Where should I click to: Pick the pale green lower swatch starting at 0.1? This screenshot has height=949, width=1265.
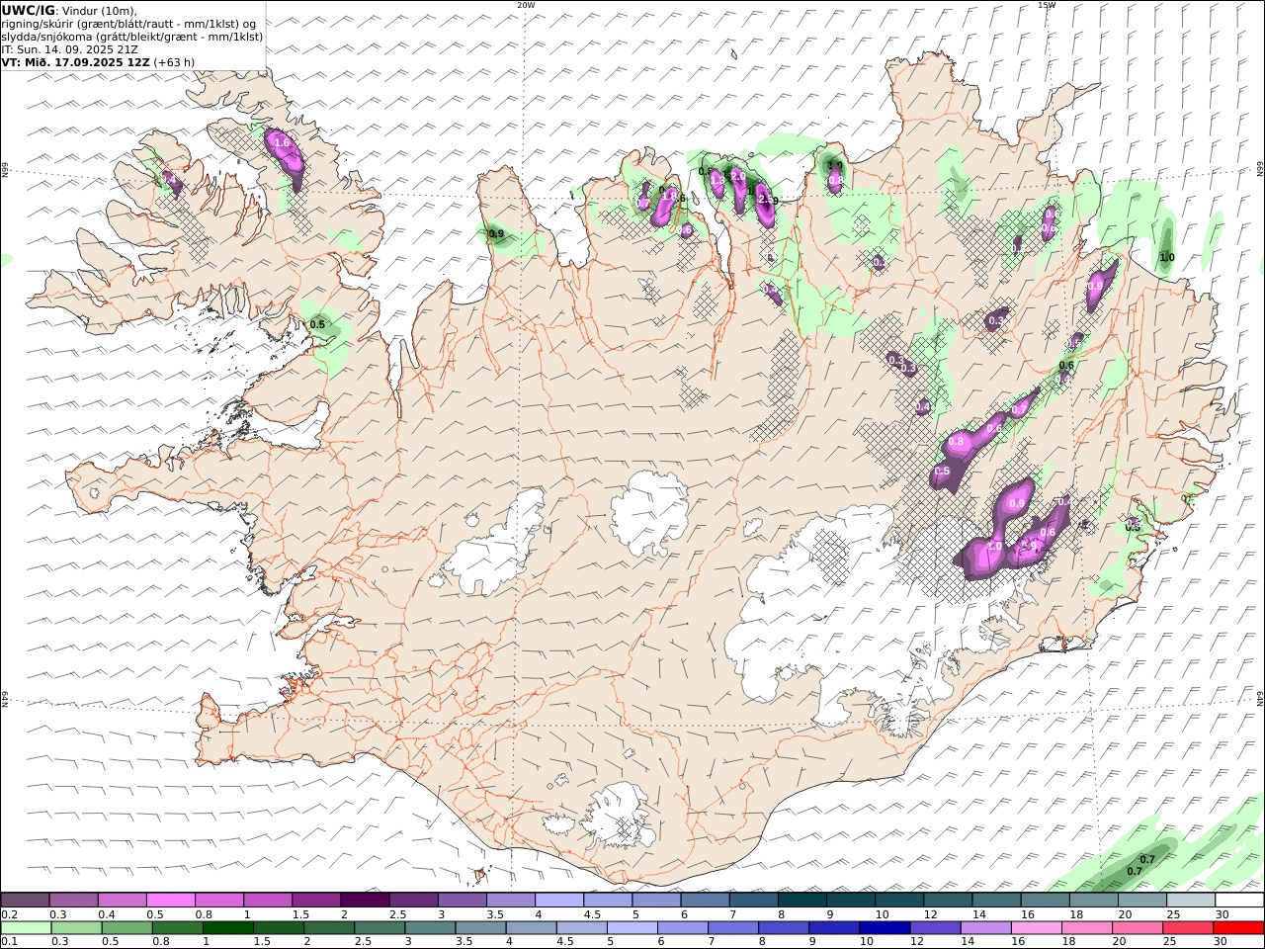[26, 927]
